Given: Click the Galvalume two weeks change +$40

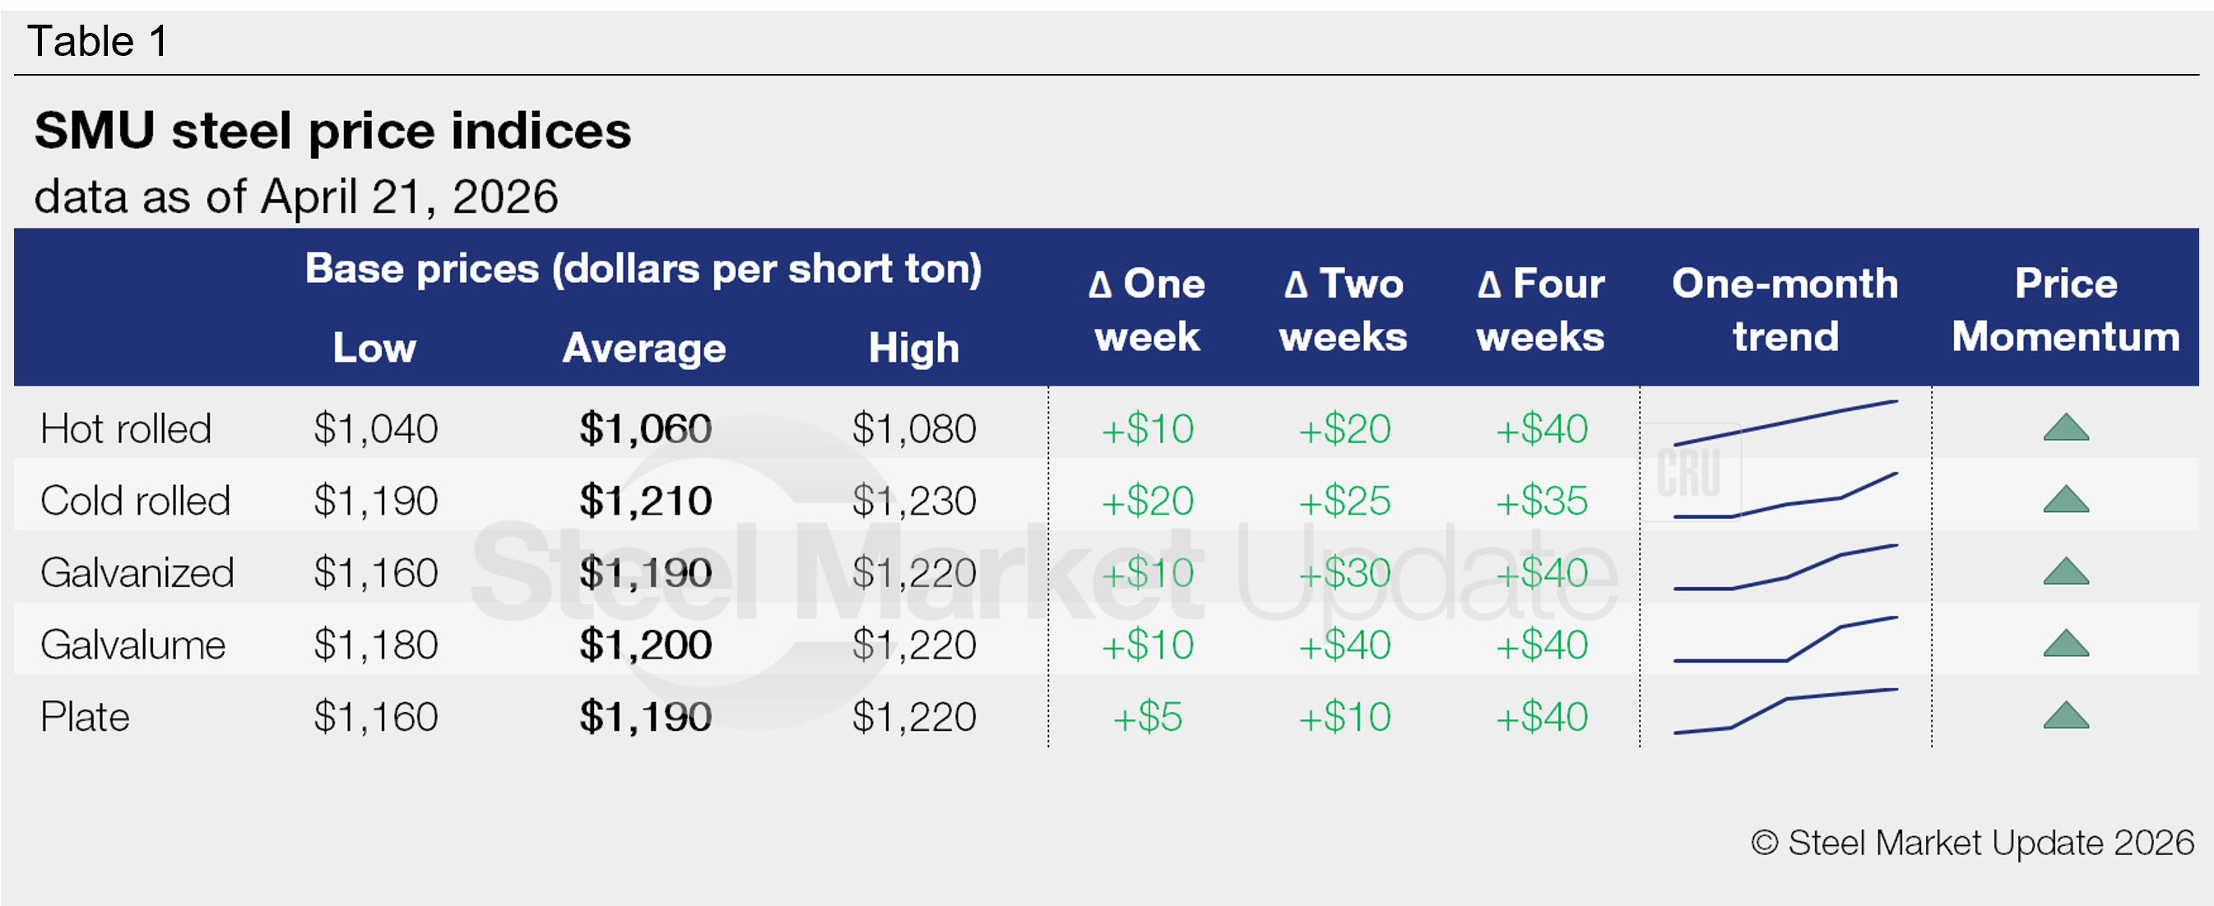Looking at the screenshot, I should tap(1344, 645).
